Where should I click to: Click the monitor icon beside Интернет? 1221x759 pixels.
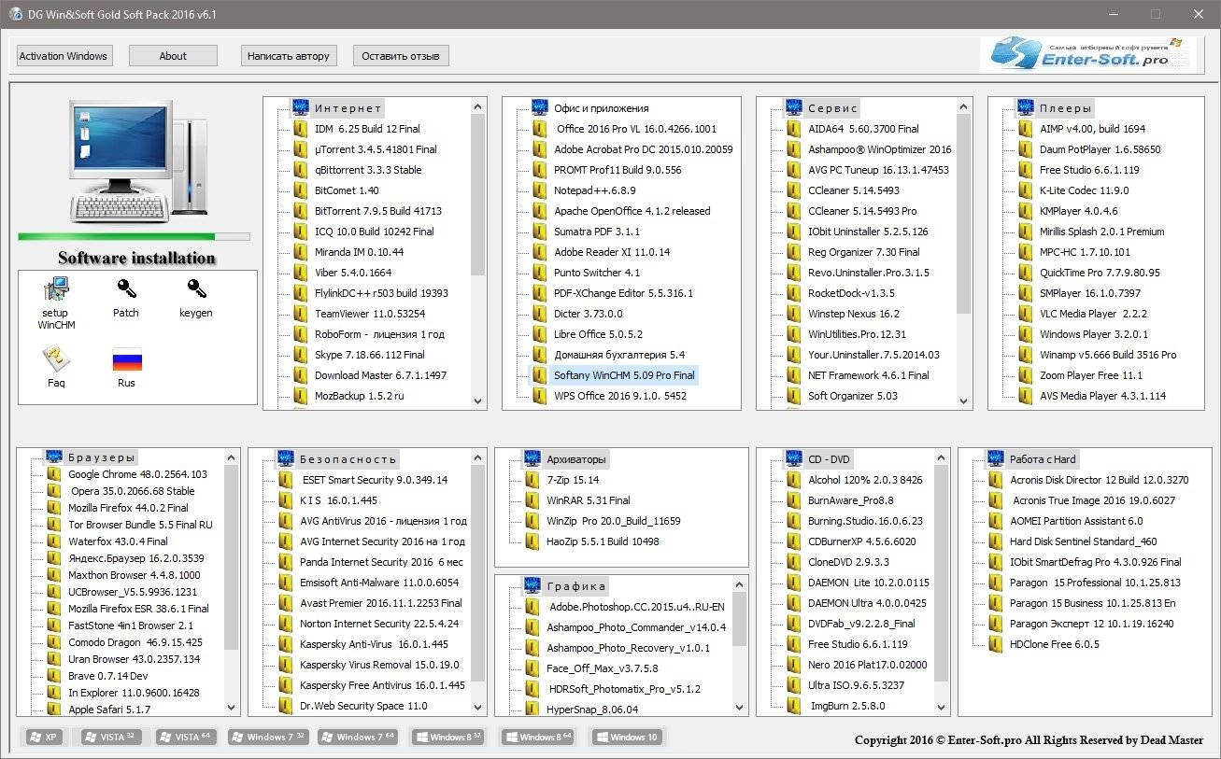pyautogui.click(x=301, y=107)
